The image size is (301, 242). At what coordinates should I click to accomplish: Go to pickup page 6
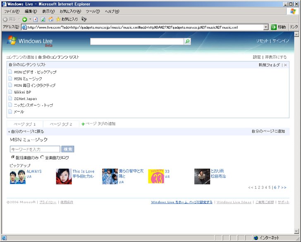click(x=275, y=187)
